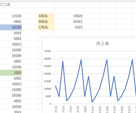The image size is (136, 113).
Task: Click the cell with value 2923
Action: coord(69,27)
